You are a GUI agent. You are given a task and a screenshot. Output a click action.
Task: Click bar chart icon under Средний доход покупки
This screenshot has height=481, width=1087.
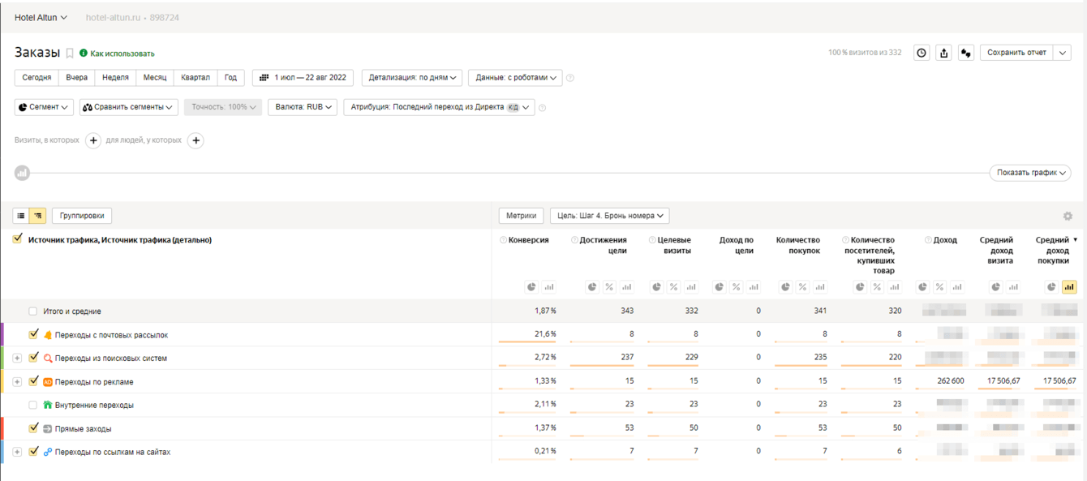[1069, 287]
